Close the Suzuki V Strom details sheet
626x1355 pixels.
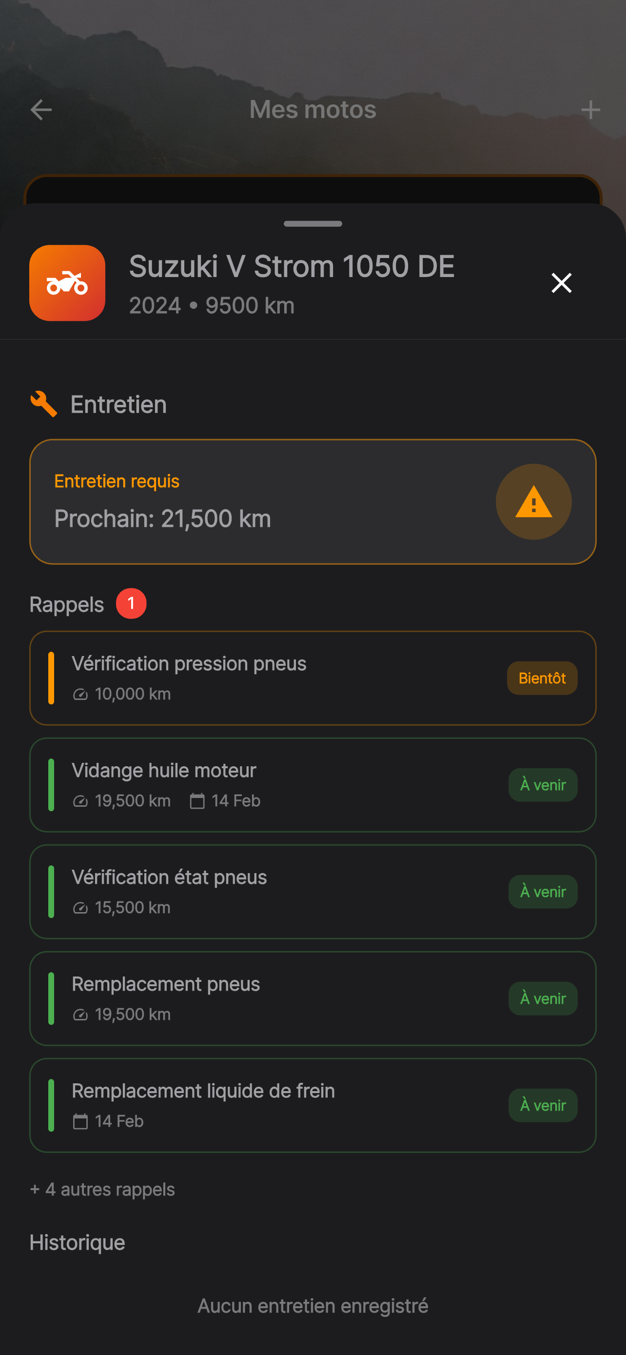point(561,283)
